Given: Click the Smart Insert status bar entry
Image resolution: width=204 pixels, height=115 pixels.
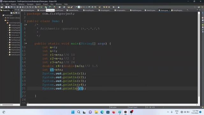Looking at the screenshot, I should pos(133,107).
